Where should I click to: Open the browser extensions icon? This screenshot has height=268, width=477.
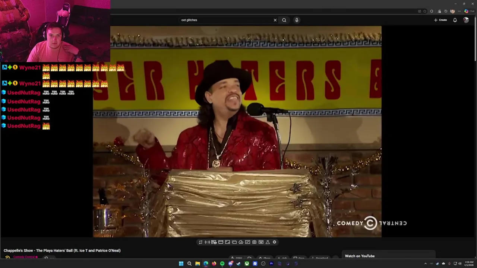point(432,11)
